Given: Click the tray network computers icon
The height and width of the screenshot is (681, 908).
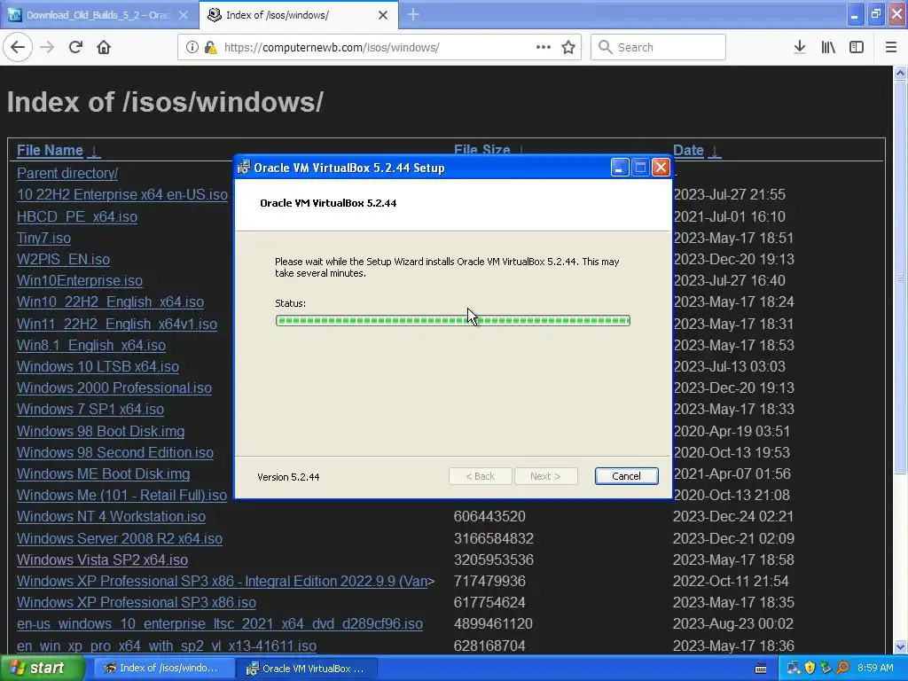Looking at the screenshot, I should click(794, 669).
